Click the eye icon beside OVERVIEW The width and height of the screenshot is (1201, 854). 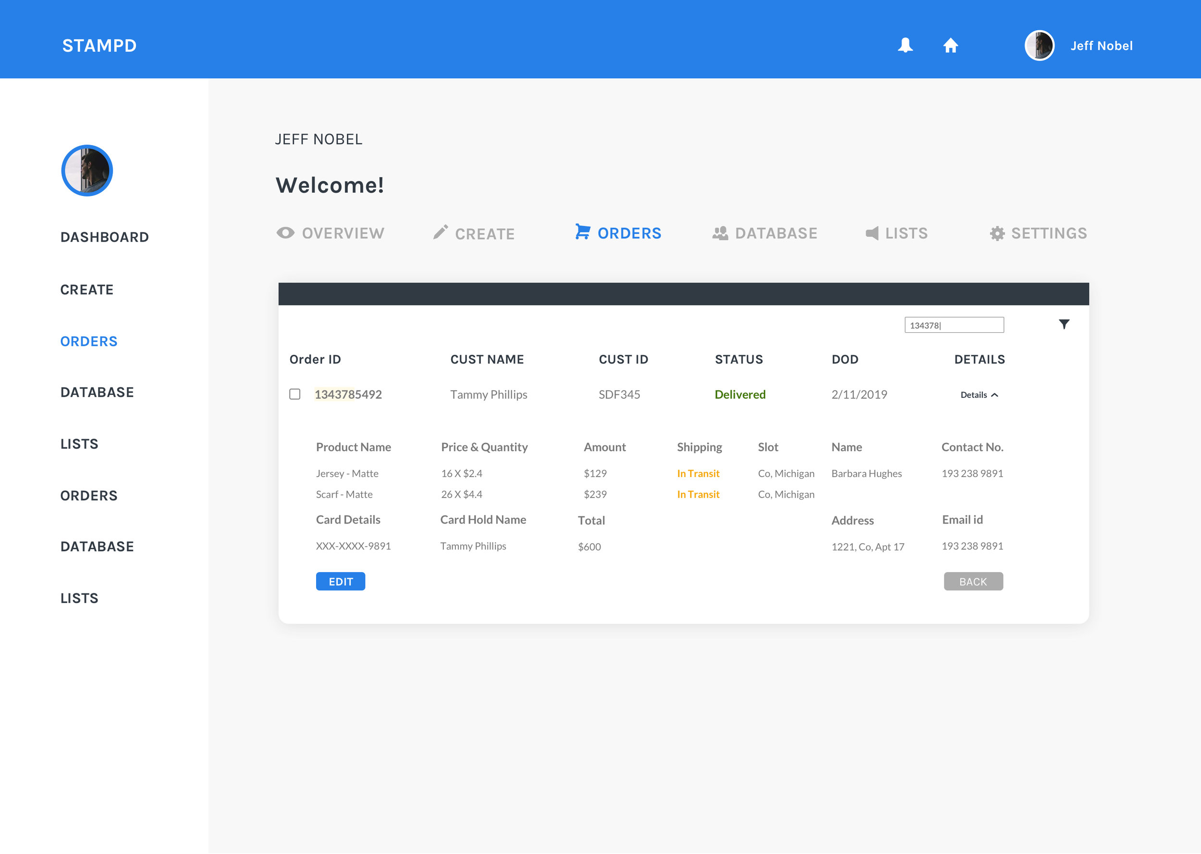point(285,233)
